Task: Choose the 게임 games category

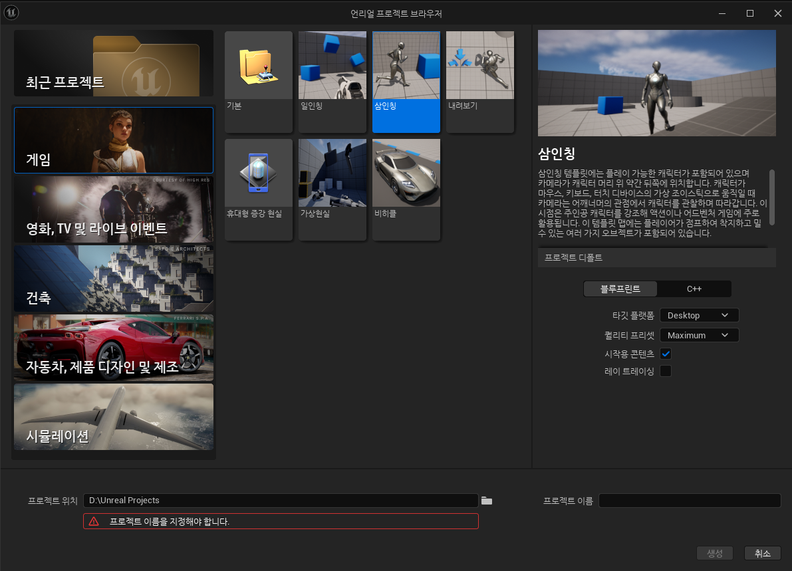Action: 114,140
